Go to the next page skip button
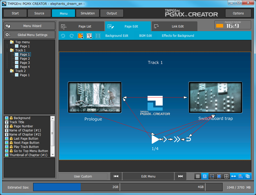256x195 pixels. point(180,176)
